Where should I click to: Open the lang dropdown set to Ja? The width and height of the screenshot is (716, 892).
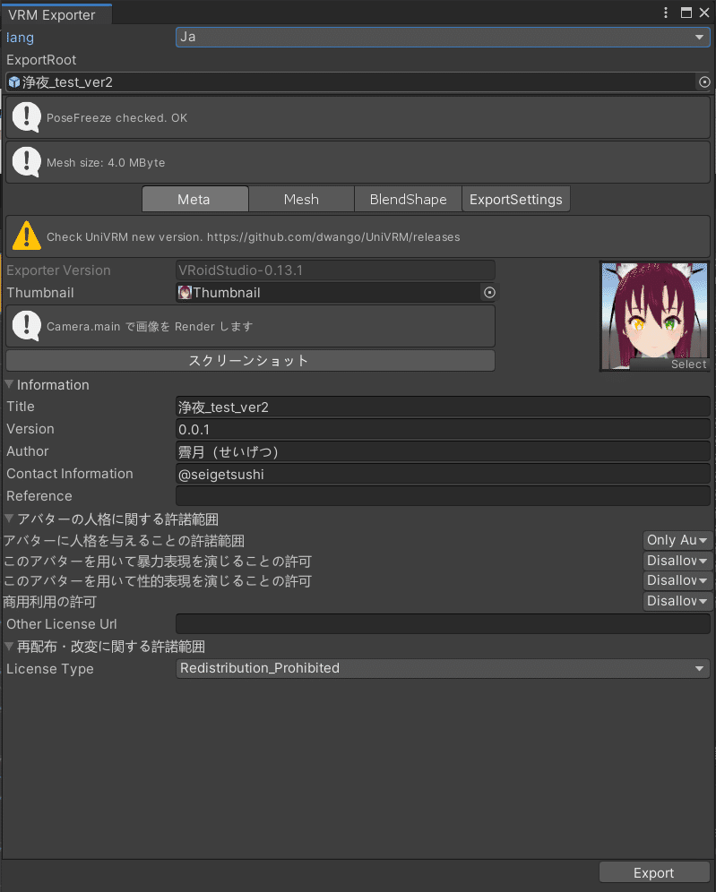(443, 37)
